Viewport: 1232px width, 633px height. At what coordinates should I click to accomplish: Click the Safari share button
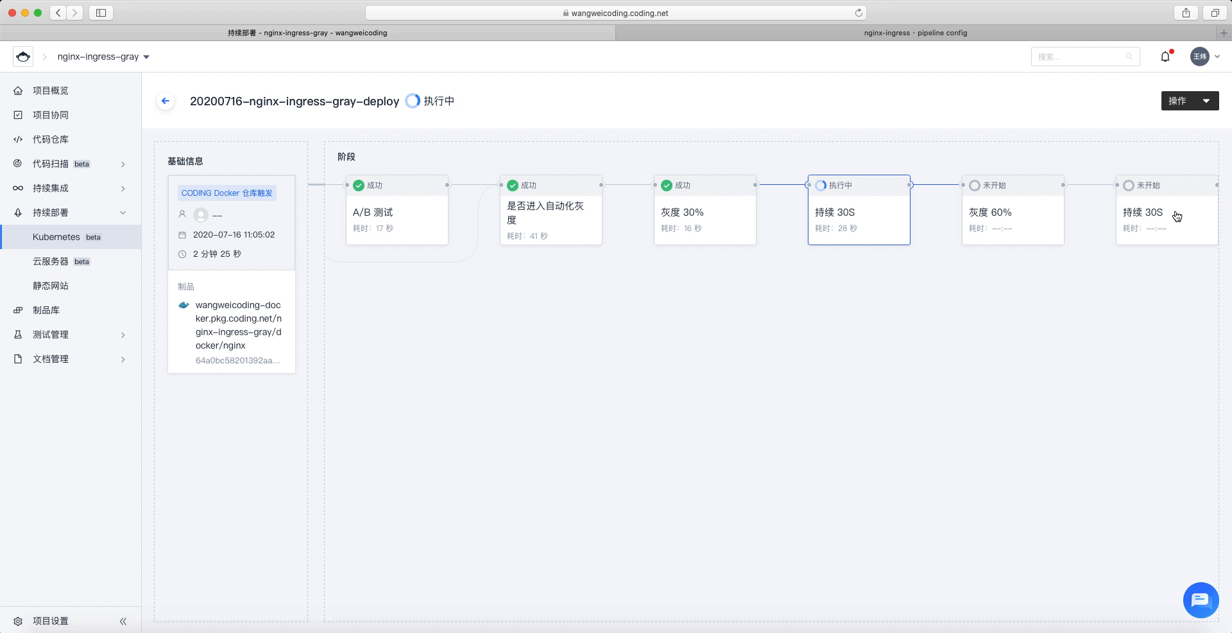[x=1186, y=13]
